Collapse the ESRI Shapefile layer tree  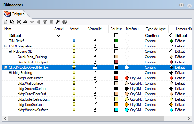tap(6, 46)
